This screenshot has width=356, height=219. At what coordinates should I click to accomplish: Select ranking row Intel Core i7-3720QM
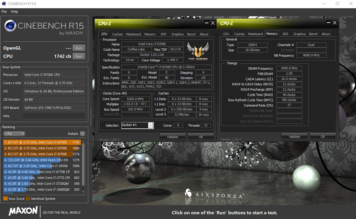click(42, 184)
